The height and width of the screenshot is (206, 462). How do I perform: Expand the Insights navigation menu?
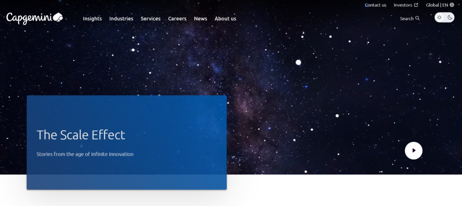92,18
